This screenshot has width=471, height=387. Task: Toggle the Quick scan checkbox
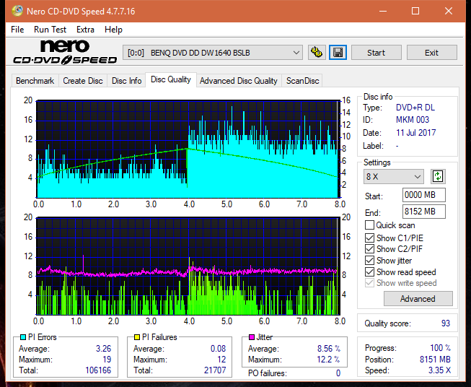(369, 225)
